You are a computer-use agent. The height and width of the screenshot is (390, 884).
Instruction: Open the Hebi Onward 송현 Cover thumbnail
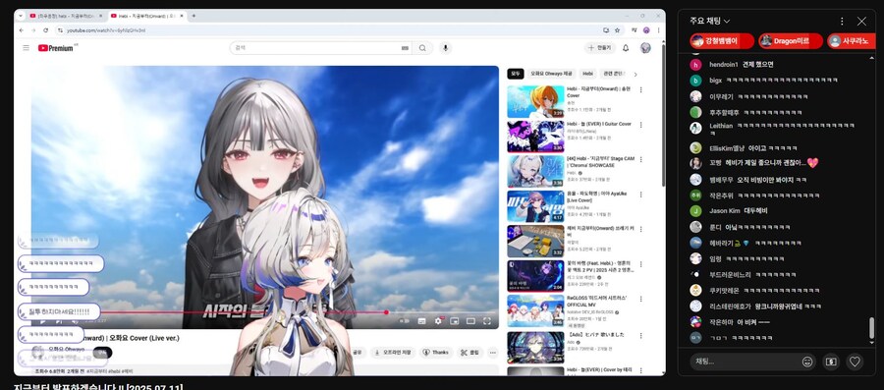click(x=535, y=101)
